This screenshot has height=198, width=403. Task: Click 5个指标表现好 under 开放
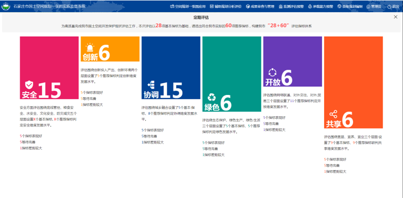click(x=274, y=117)
